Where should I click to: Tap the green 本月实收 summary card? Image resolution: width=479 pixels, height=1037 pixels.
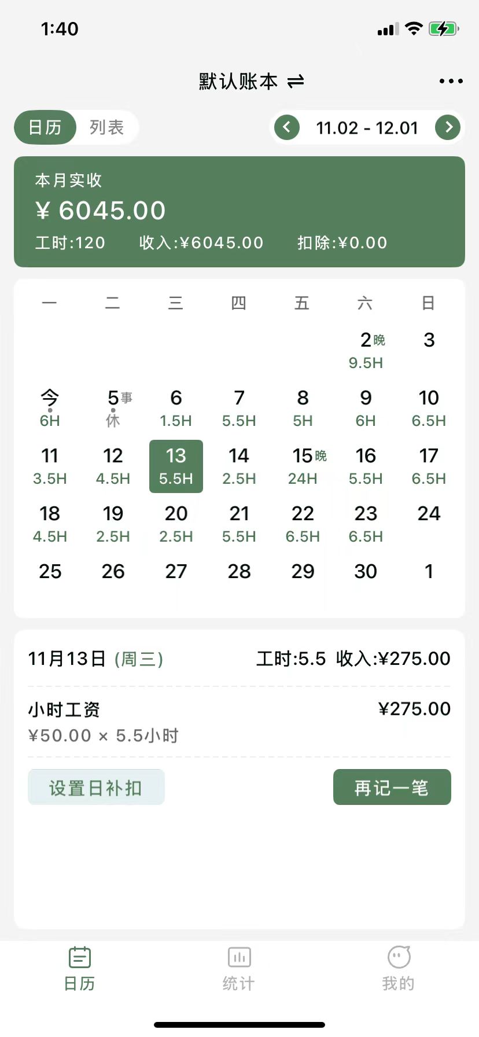click(x=239, y=212)
